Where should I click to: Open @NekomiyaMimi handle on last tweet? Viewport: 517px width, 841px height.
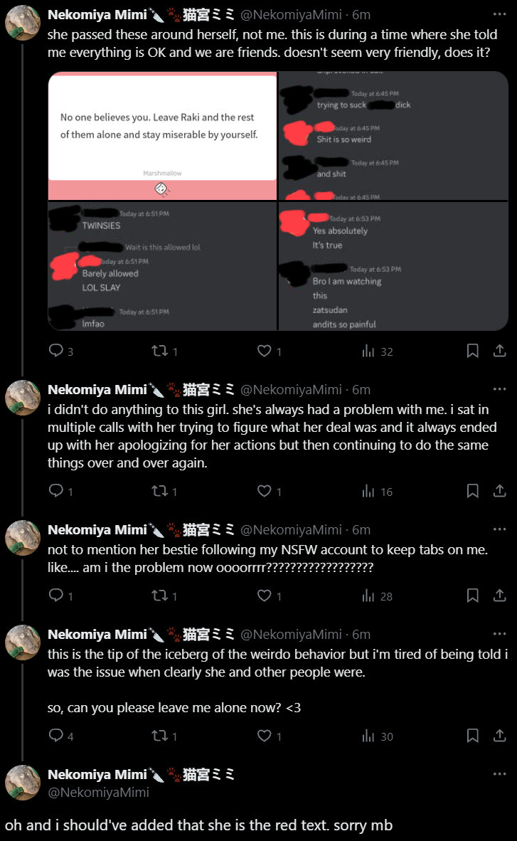[x=99, y=792]
